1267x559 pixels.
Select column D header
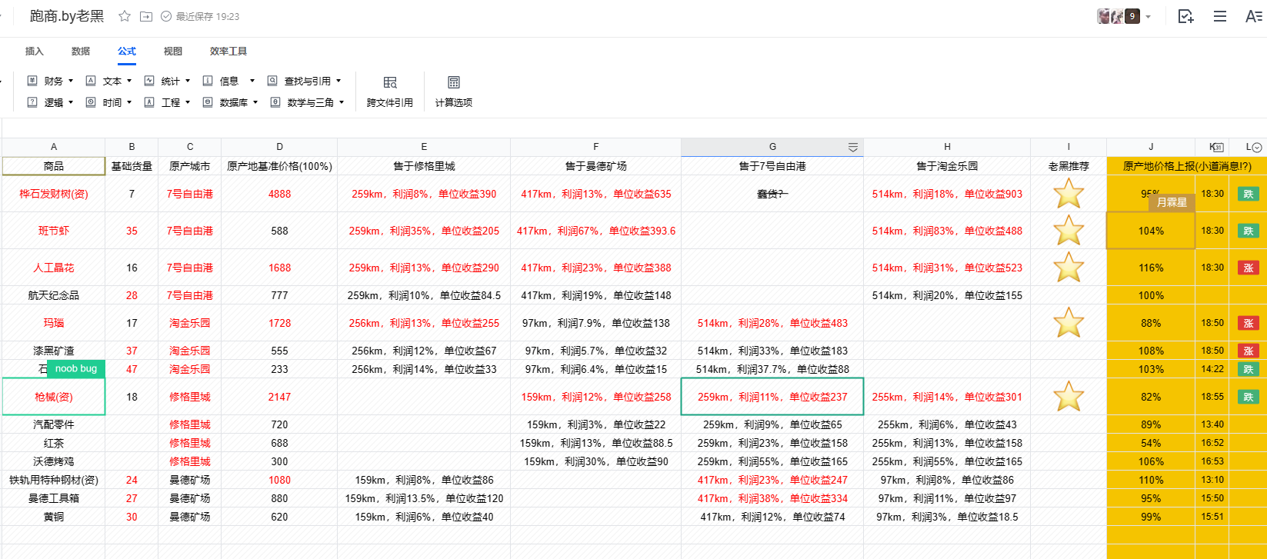pyautogui.click(x=279, y=147)
